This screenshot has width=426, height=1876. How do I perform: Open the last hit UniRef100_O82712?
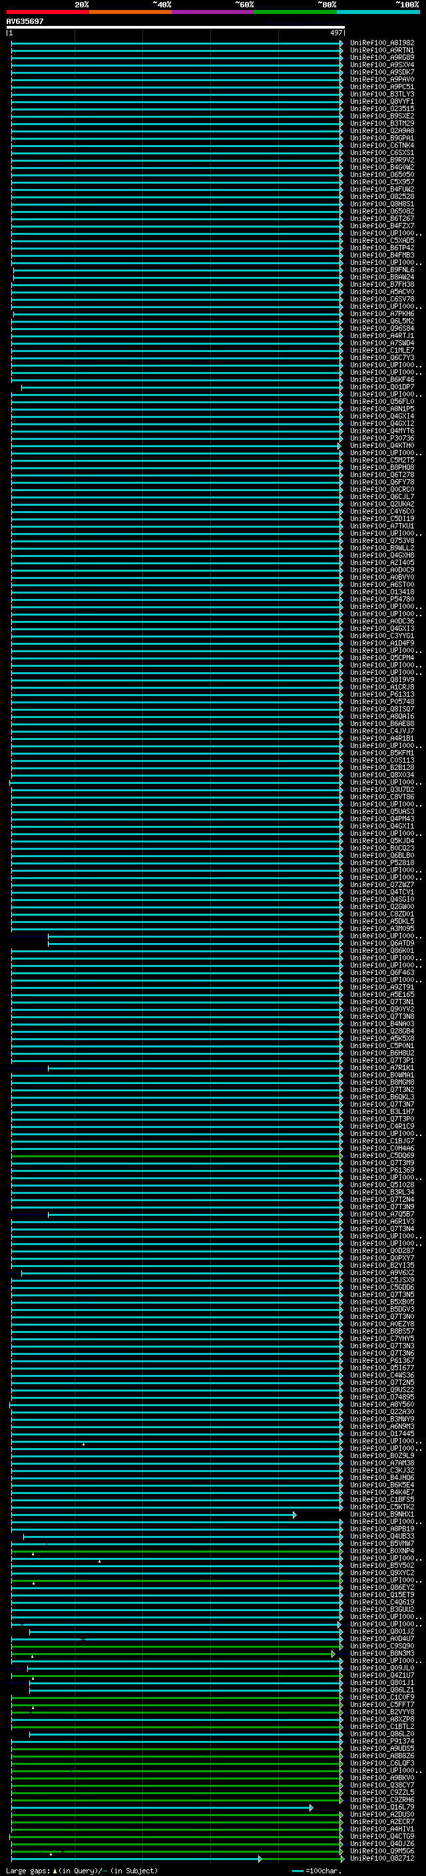[x=382, y=1859]
